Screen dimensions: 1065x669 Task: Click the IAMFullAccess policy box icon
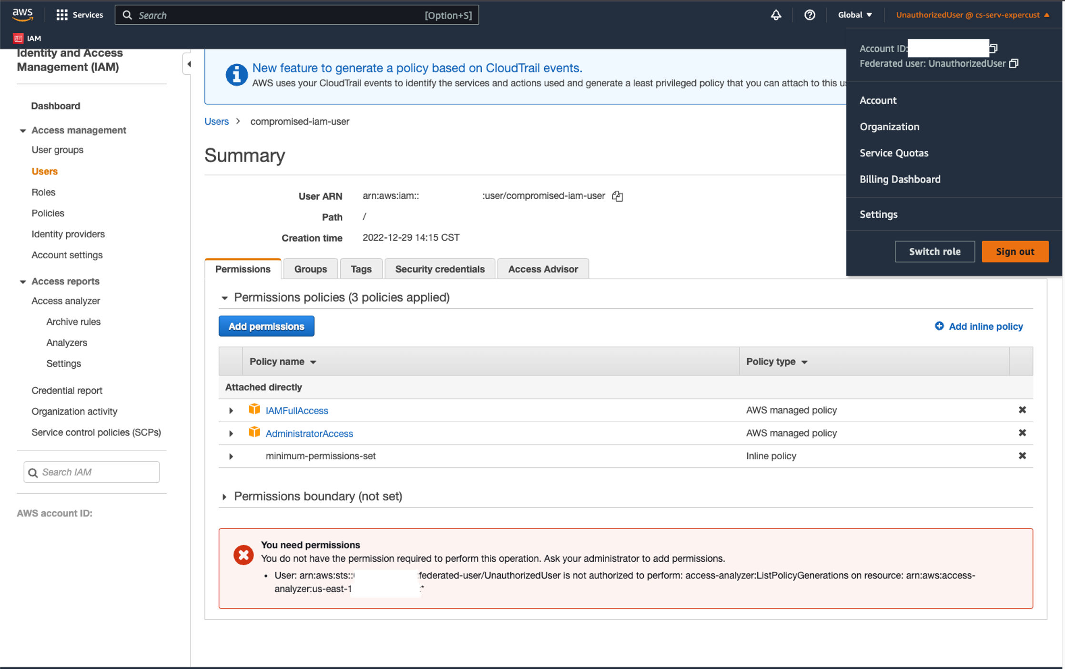pos(254,409)
